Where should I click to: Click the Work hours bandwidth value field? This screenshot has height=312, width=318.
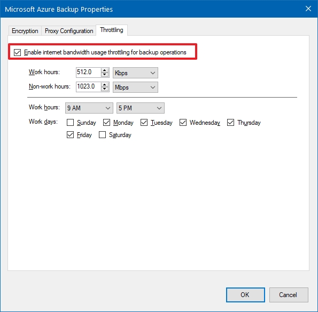point(88,72)
